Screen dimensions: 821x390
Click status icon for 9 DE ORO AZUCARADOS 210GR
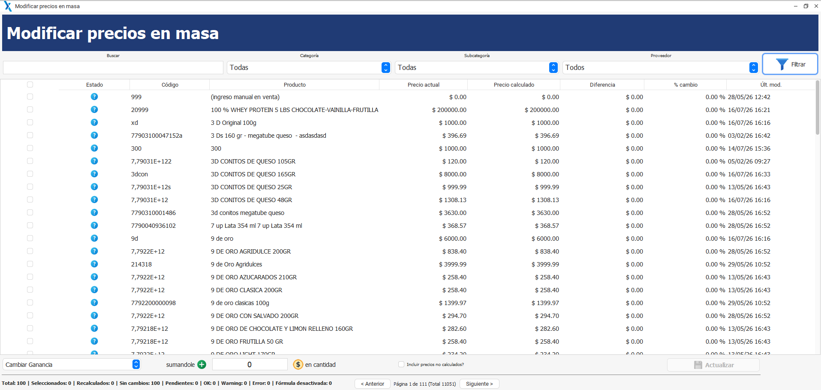coord(94,277)
